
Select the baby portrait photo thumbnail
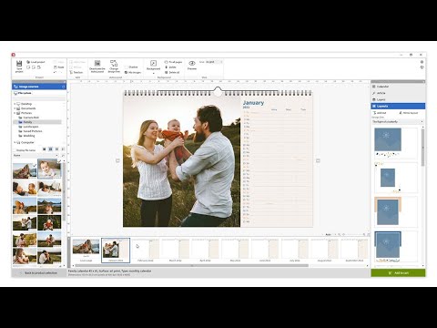click(x=49, y=169)
